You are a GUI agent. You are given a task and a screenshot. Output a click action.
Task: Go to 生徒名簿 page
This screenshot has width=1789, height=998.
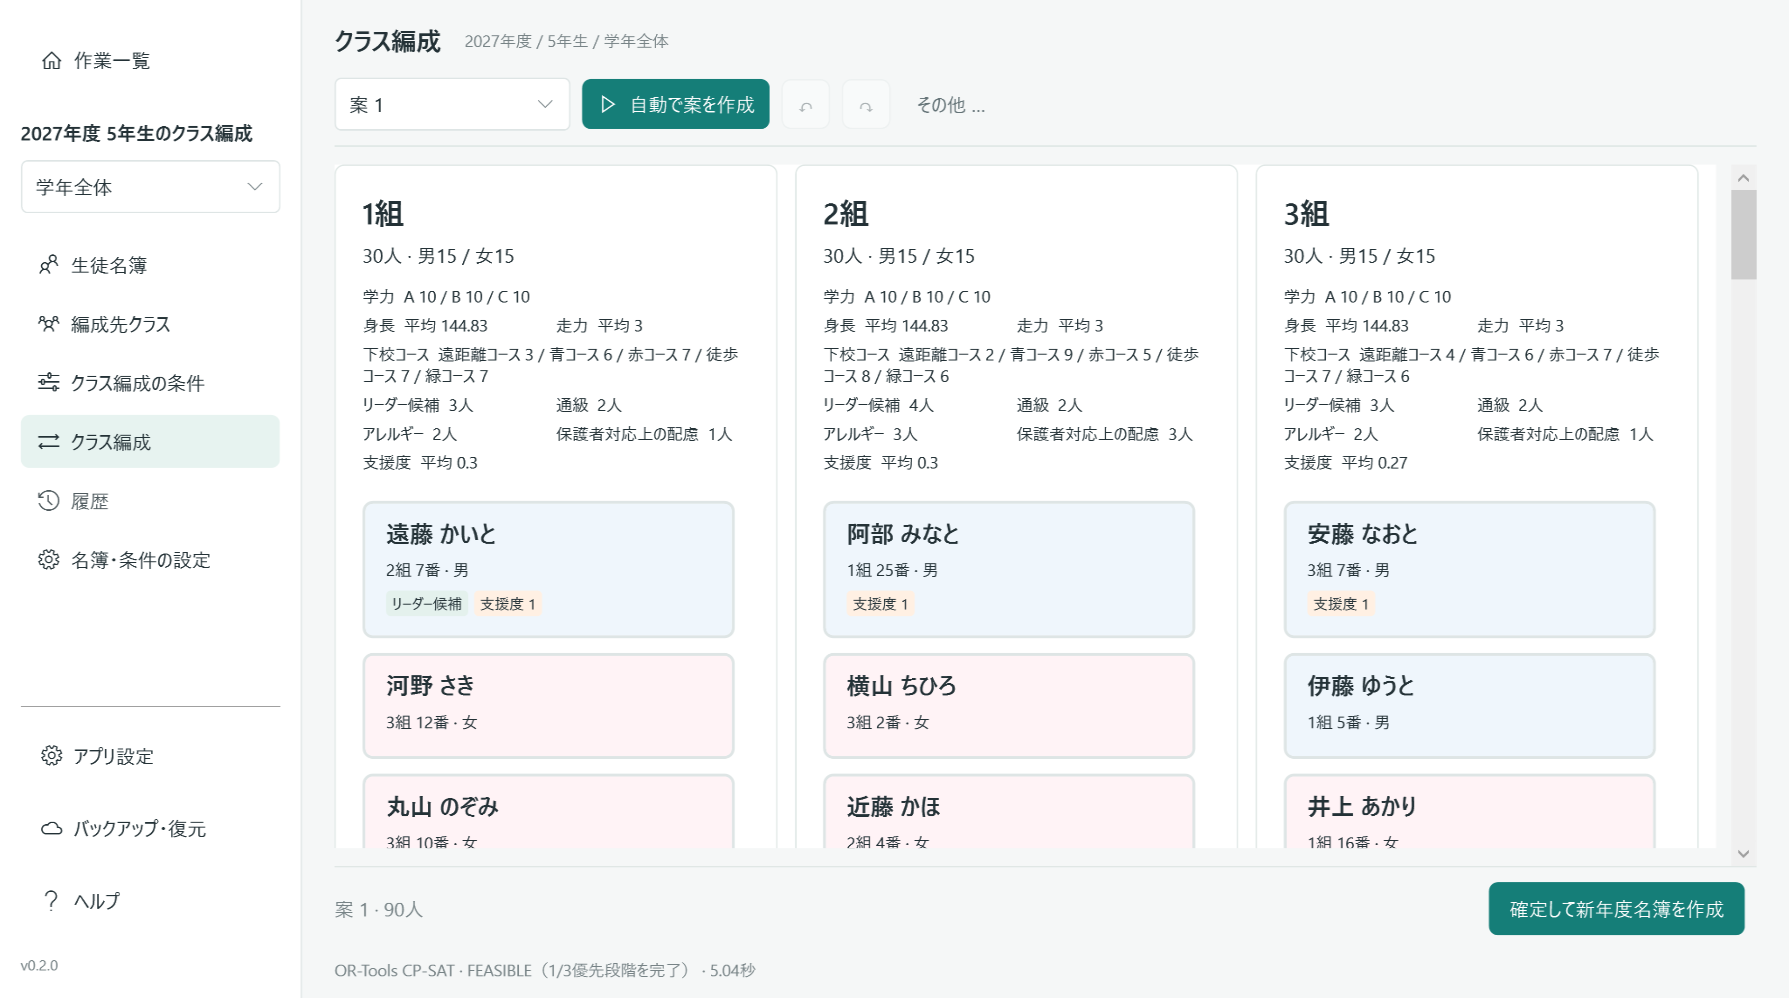151,265
